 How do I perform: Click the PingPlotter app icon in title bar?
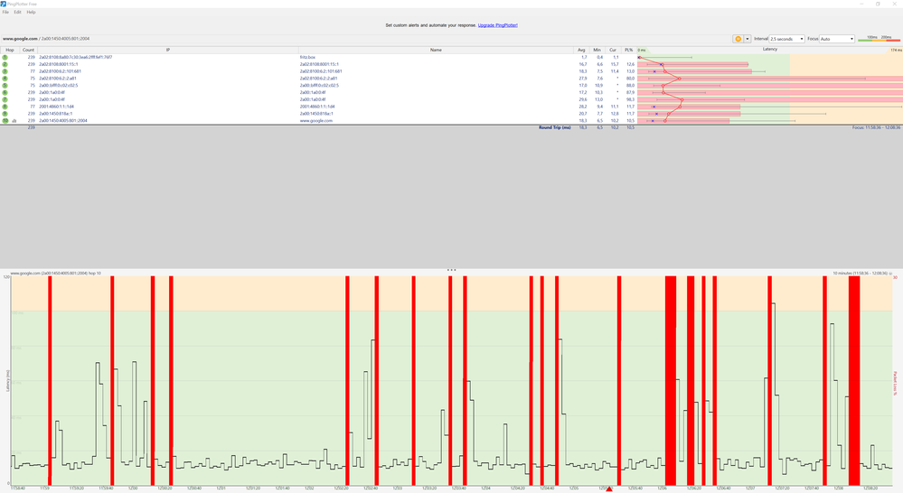4,4
